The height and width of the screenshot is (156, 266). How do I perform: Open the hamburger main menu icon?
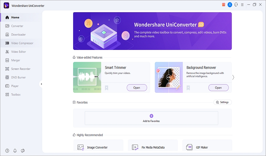[x=242, y=5]
